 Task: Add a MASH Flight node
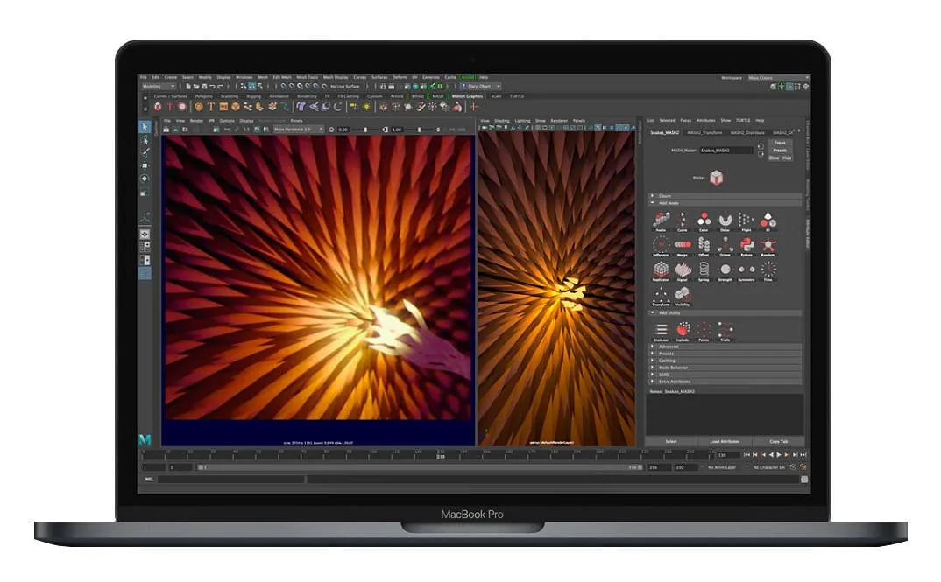click(x=746, y=220)
